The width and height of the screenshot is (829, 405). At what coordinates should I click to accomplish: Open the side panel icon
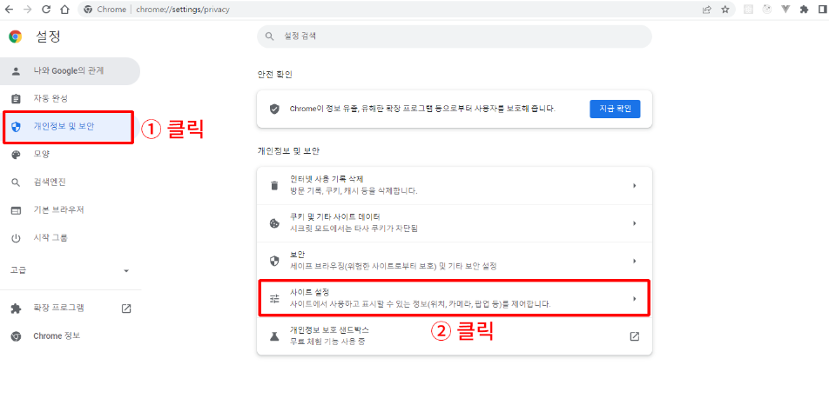(822, 10)
